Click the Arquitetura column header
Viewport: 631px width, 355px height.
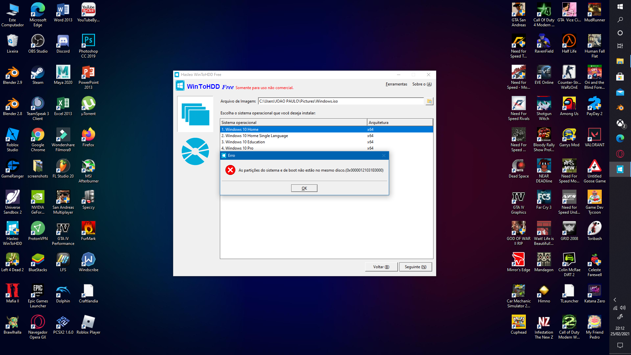(400, 122)
